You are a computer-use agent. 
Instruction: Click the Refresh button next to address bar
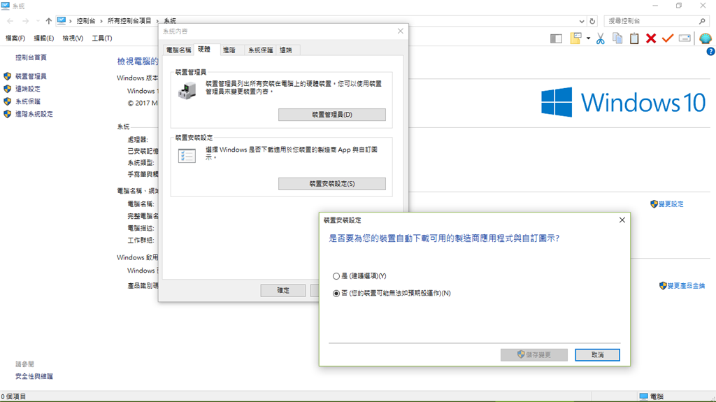(592, 21)
